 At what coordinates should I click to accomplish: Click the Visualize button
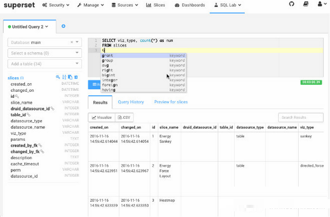click(x=102, y=118)
